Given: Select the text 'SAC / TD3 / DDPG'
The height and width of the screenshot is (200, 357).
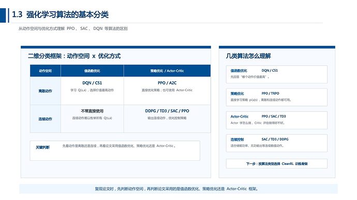Looking at the screenshot, I should click(x=275, y=139).
